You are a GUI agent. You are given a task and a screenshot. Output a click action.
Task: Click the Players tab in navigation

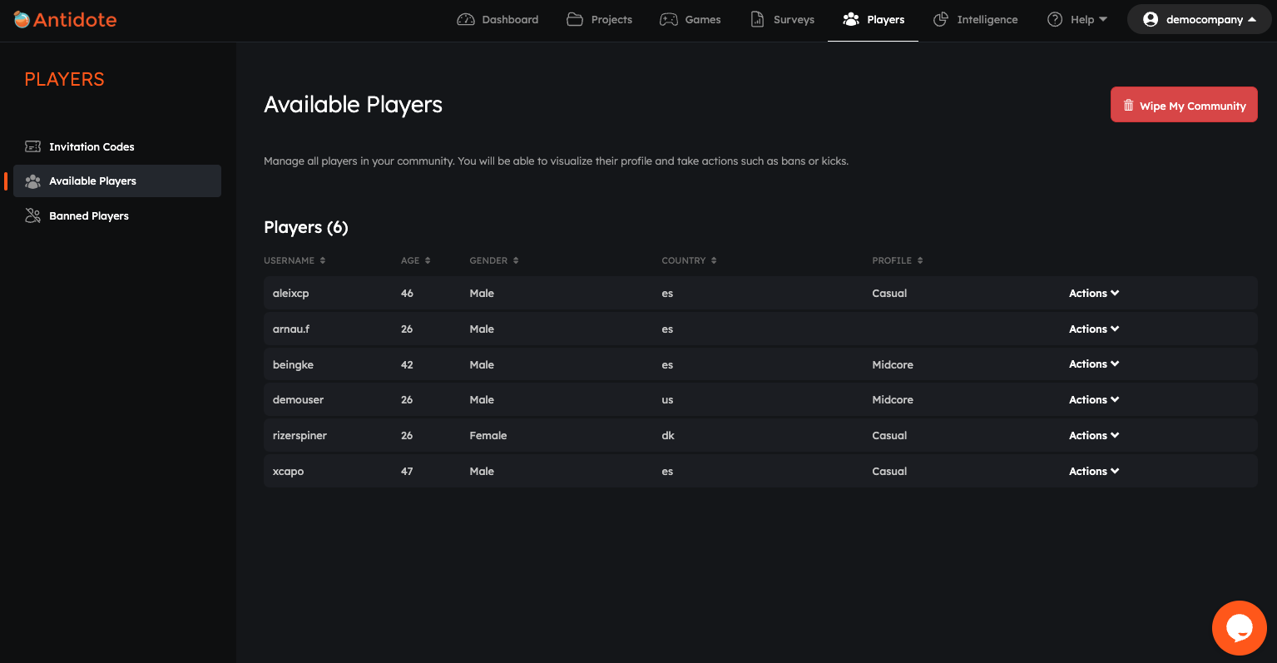873,19
